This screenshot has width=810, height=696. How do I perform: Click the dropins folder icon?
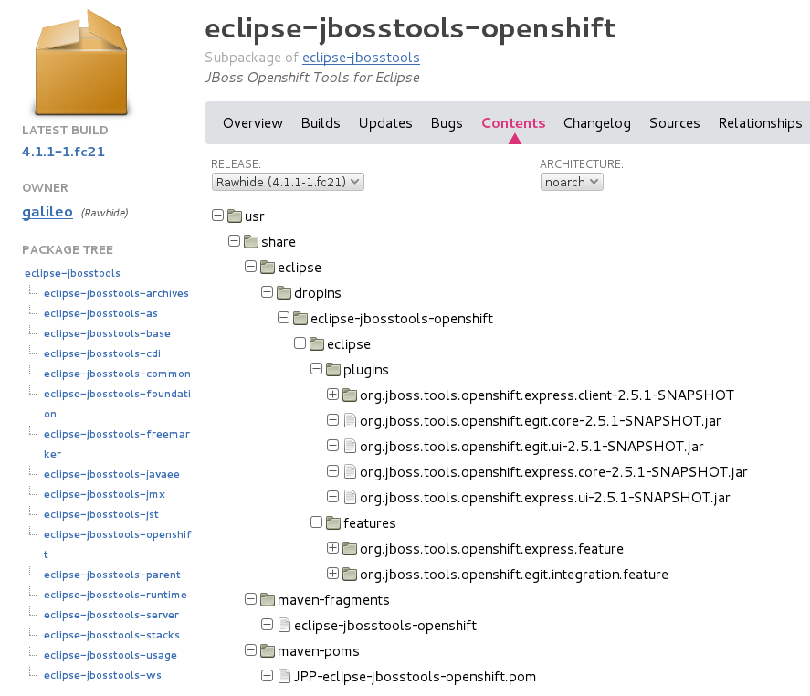pos(284,292)
